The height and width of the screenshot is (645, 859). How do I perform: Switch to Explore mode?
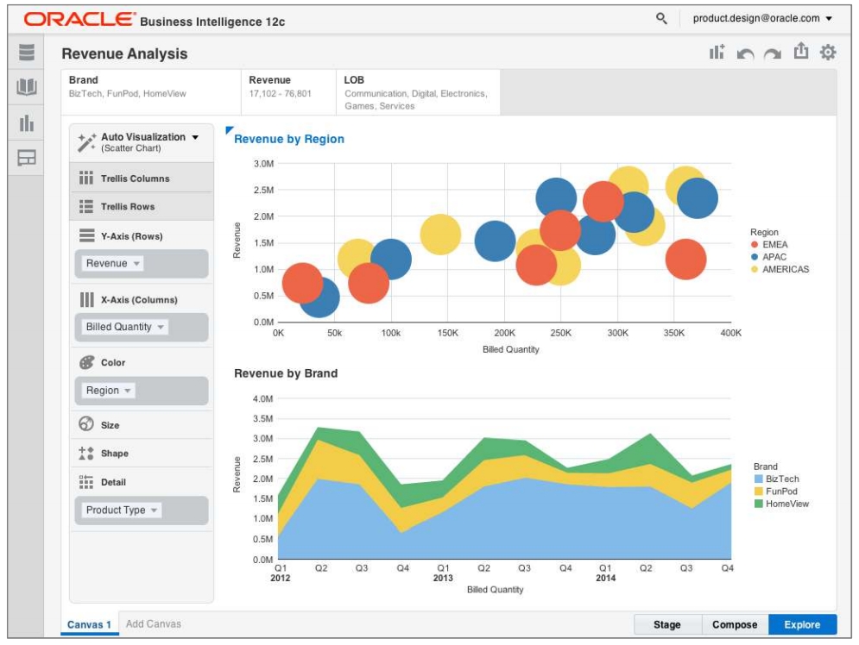click(802, 624)
